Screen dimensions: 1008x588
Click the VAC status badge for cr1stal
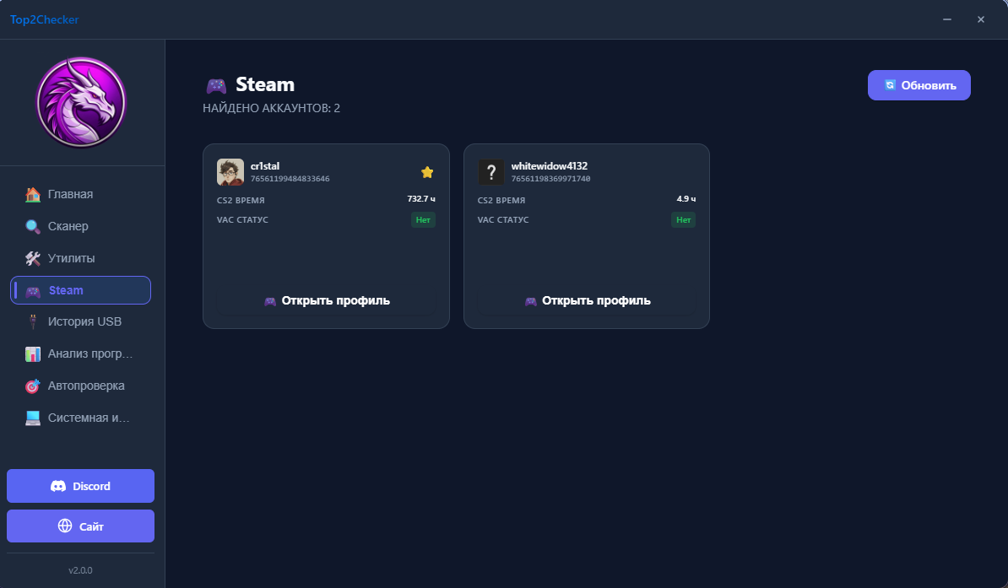click(423, 220)
